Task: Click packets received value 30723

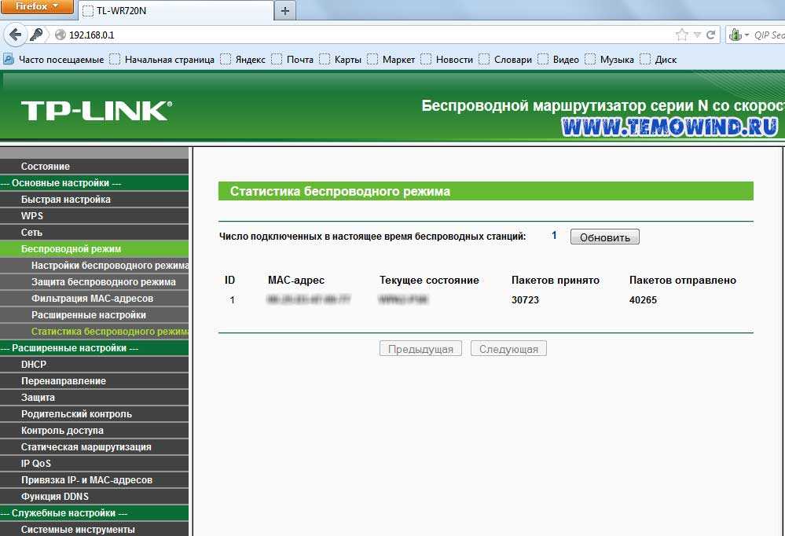Action: click(525, 300)
